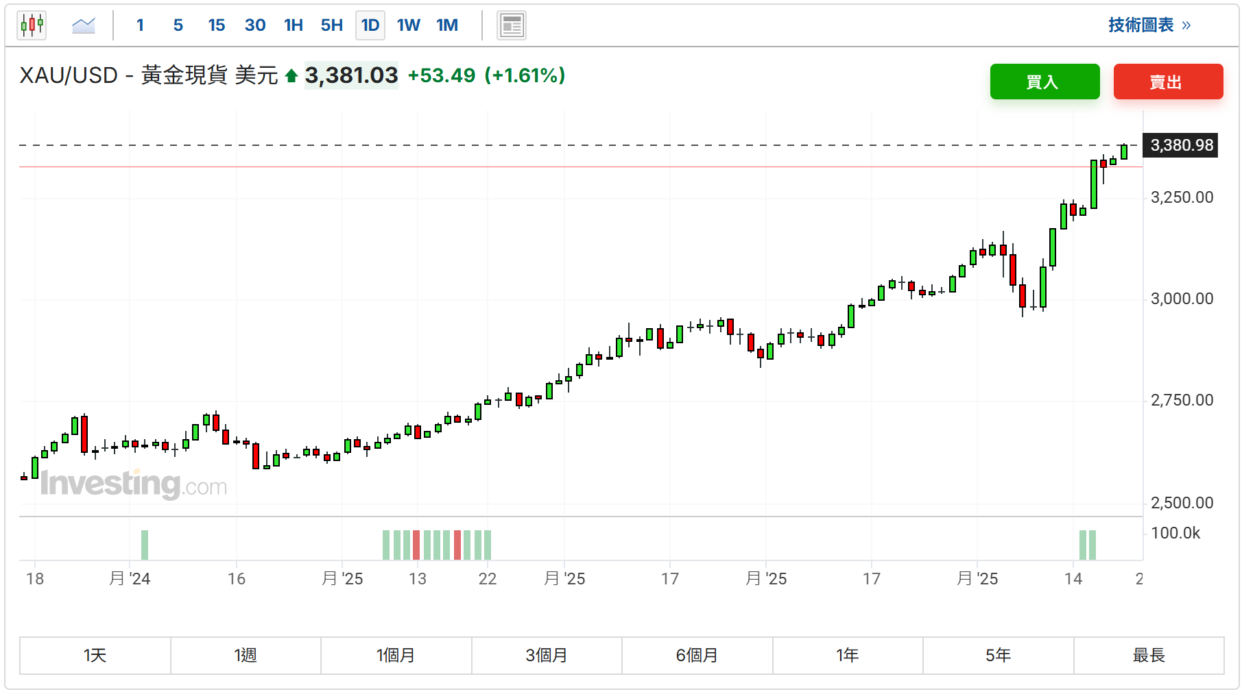Select the candlestick chart type icon
1242x694 pixels.
coord(32,25)
